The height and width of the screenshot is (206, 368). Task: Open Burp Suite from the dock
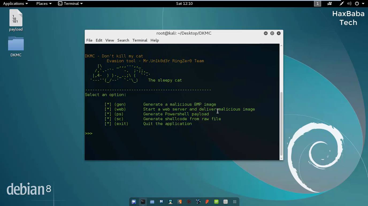180,202
